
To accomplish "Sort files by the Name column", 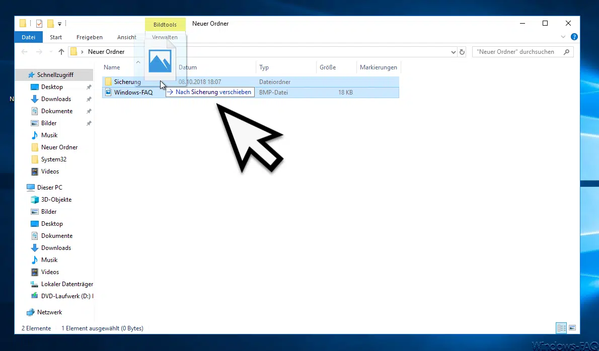I will (111, 67).
